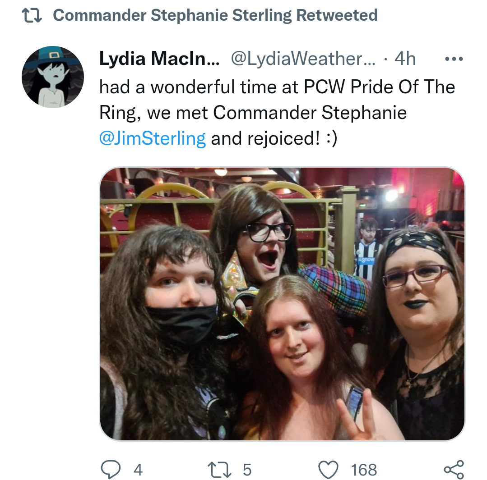Click the word 'Retweeted' in the header
Viewport: 487px width, 480px height.
click(x=337, y=15)
